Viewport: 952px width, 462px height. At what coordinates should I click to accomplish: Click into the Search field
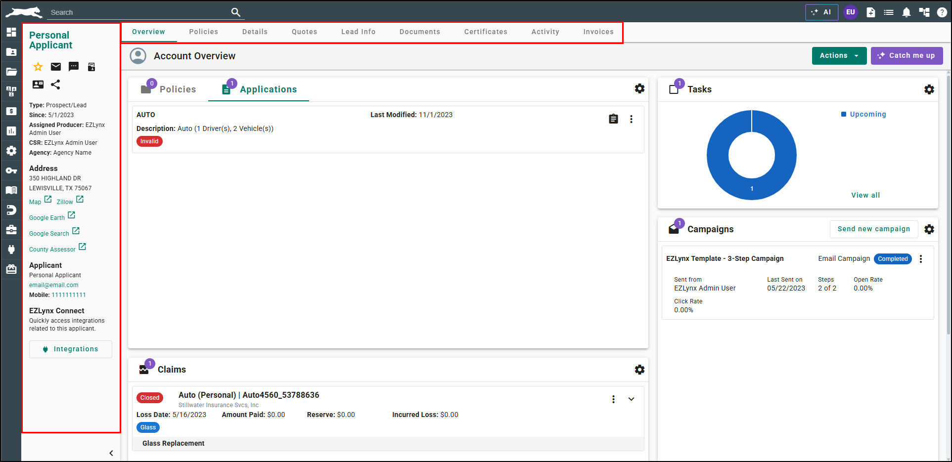pos(138,12)
